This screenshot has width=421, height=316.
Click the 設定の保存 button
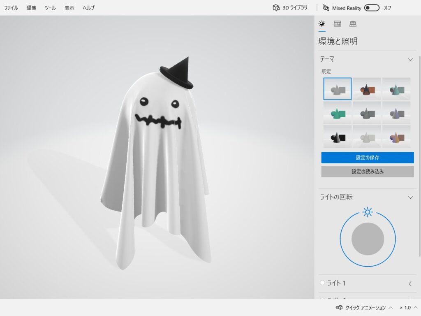(368, 158)
